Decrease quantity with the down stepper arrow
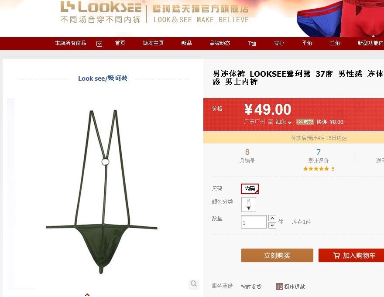Image resolution: width=384 pixels, height=297 pixels. pos(272,225)
